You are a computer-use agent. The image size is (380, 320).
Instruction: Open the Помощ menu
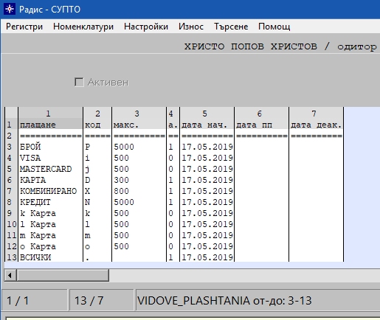[274, 27]
